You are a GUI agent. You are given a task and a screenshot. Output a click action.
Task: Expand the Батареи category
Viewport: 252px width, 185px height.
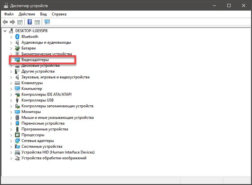11,48
